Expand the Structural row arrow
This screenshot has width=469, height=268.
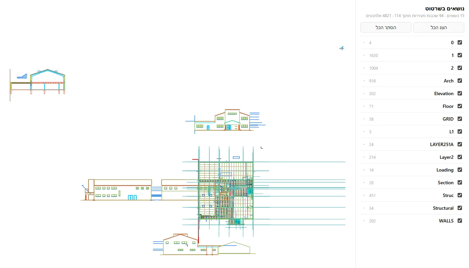click(x=364, y=208)
